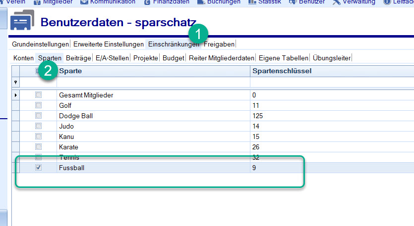Click Spartenschlüssel value 125

point(258,116)
